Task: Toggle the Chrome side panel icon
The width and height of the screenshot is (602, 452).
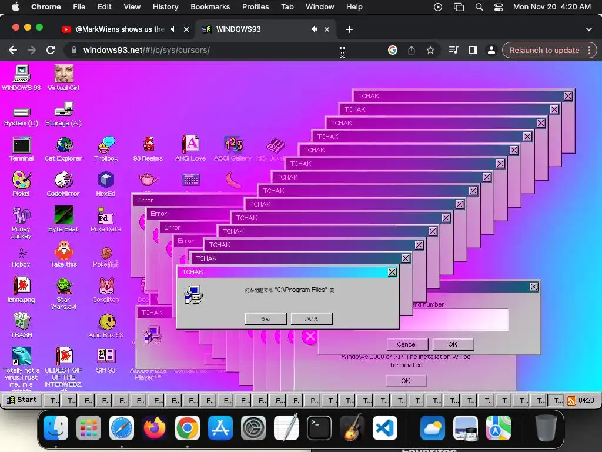Action: (x=473, y=51)
